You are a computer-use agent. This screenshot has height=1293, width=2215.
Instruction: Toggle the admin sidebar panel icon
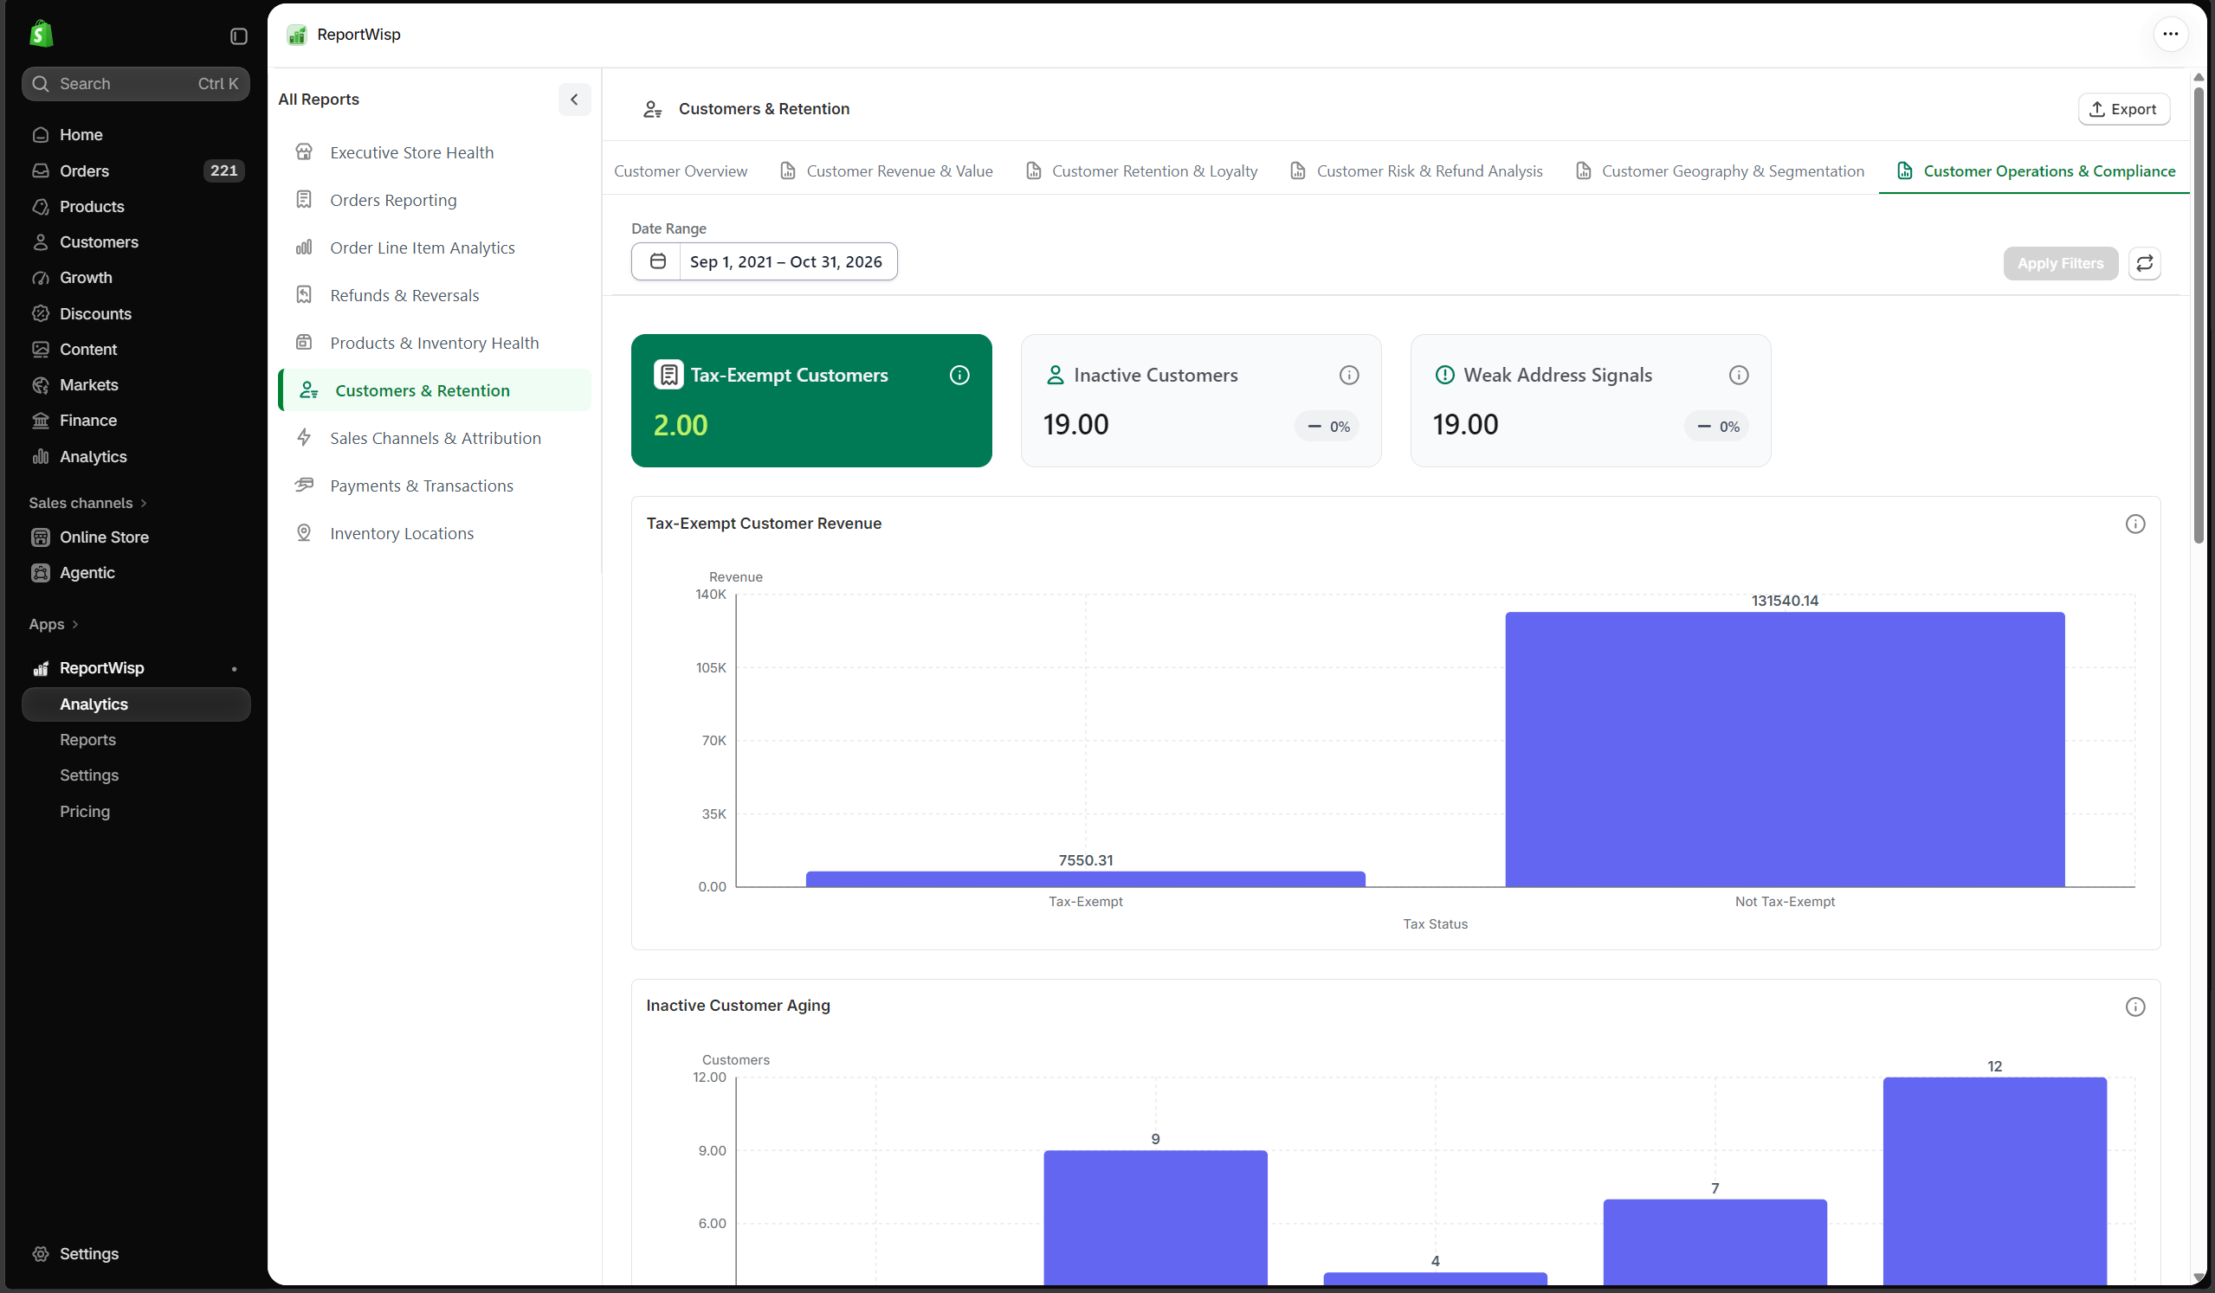238,36
